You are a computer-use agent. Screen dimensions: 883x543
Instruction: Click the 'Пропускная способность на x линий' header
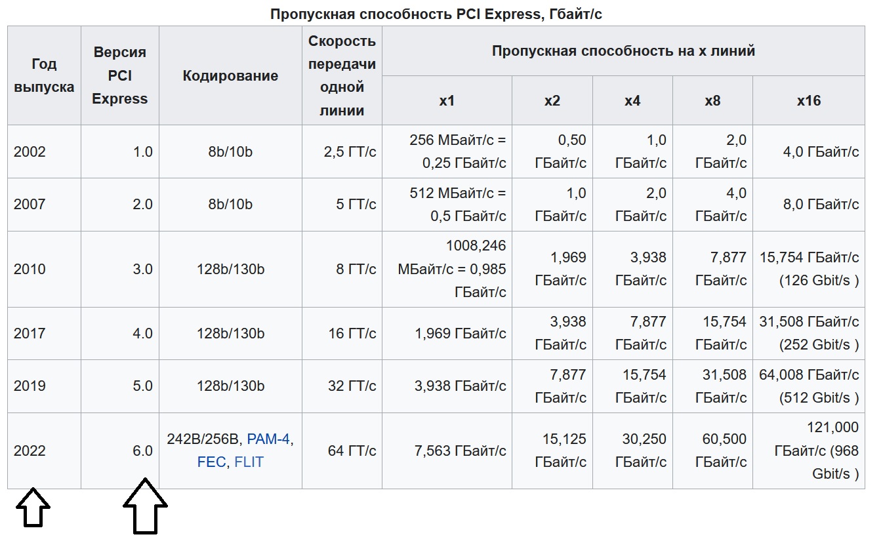pyautogui.click(x=623, y=50)
